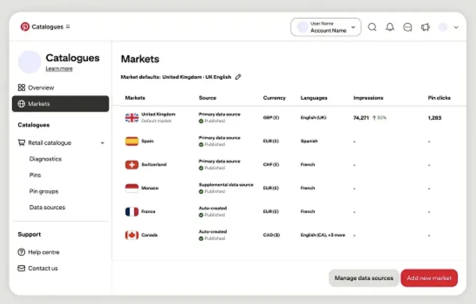Click English (CA), +3 more languages cell
Screen dimensions: 476x304
[x=323, y=235]
